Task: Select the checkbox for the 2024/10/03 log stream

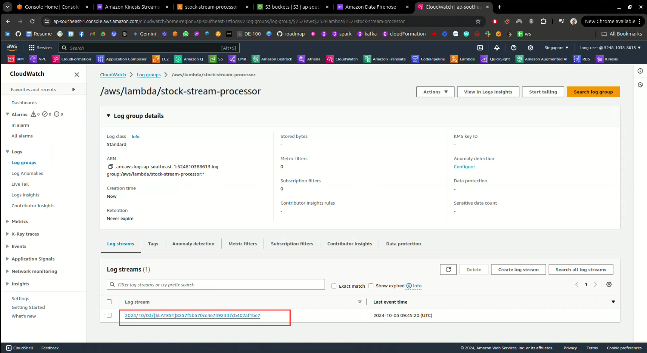Action: [x=109, y=315]
